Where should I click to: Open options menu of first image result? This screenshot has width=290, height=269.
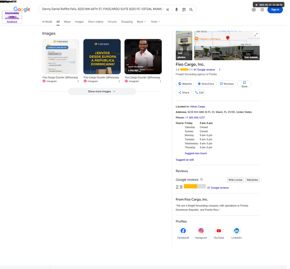coord(78,81)
